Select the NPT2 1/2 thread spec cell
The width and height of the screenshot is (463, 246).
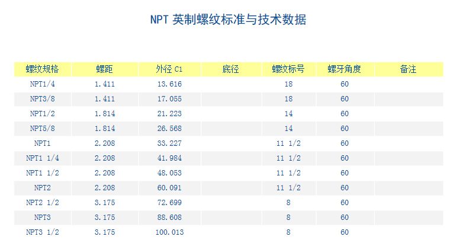pyautogui.click(x=42, y=203)
